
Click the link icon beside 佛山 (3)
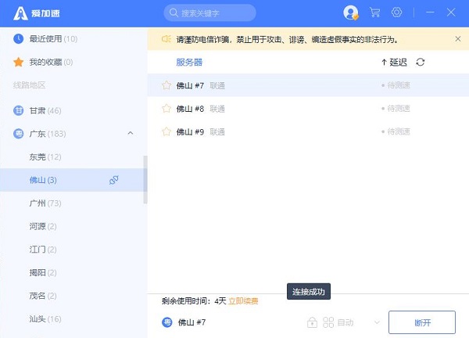point(114,180)
